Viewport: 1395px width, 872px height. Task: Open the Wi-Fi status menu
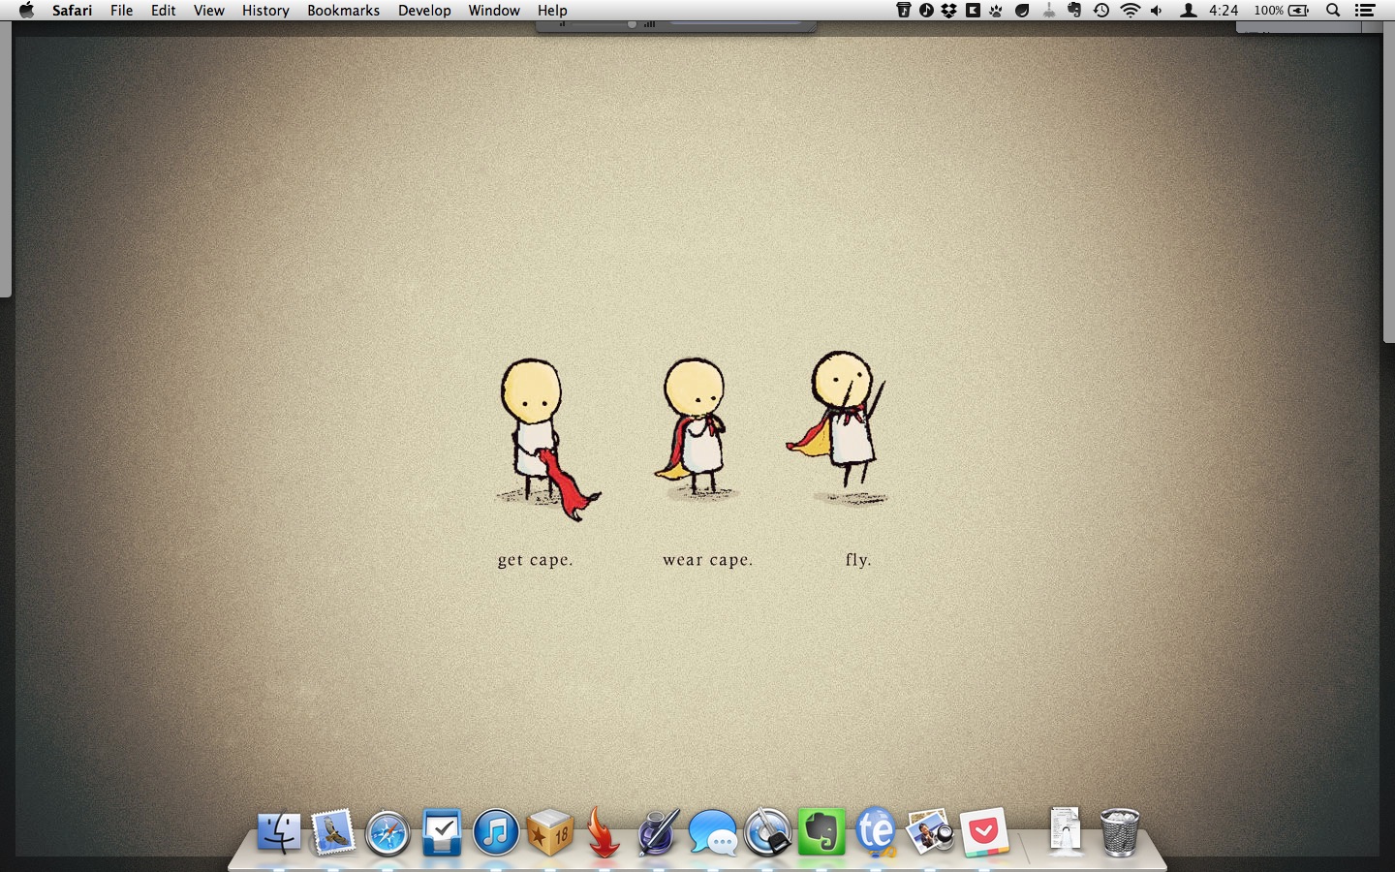pos(1130,11)
